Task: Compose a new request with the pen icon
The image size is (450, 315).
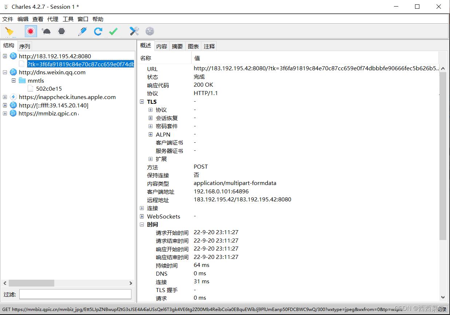Action: click(x=82, y=31)
